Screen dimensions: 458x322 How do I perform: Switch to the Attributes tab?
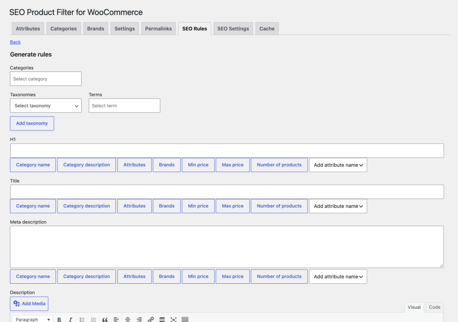point(28,29)
